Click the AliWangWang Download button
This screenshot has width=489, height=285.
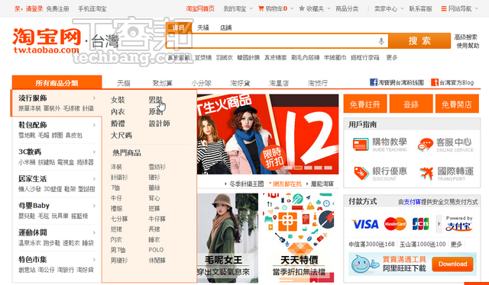point(452,264)
